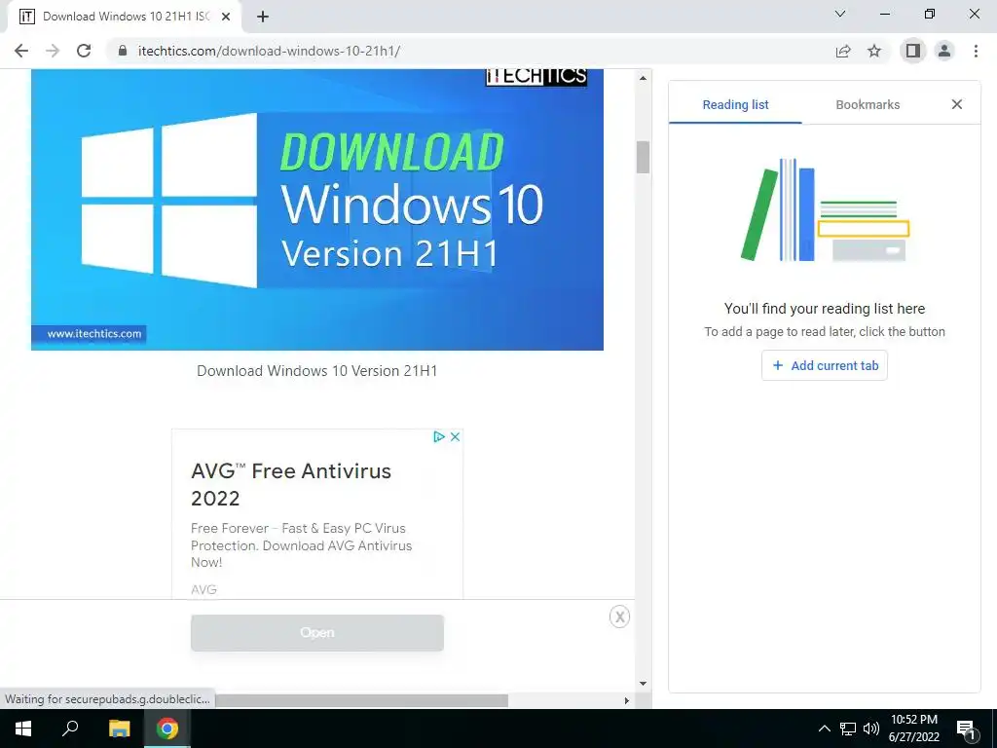Open network status tray icon
Screen dimensions: 997x748
(848, 729)
